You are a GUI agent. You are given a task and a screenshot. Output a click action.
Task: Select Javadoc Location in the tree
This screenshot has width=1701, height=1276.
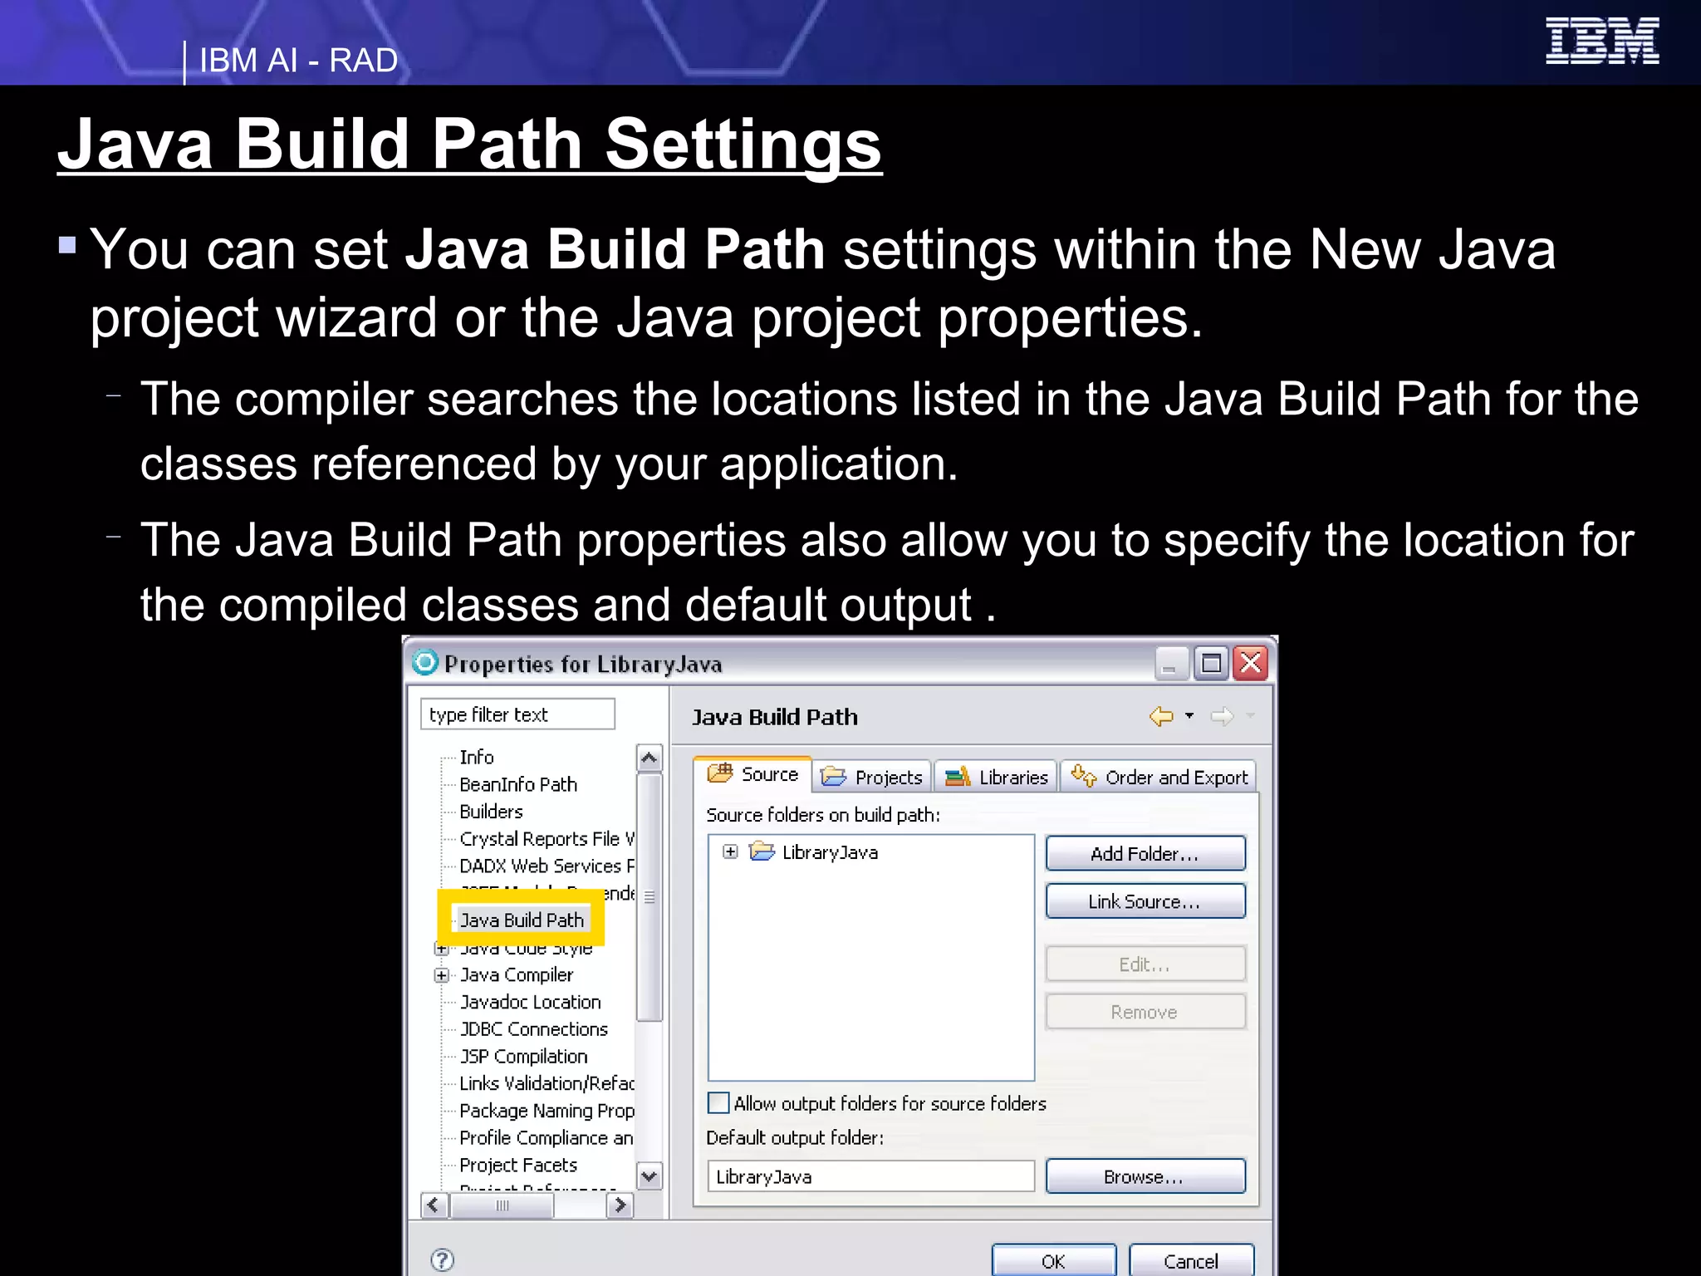[531, 1002]
